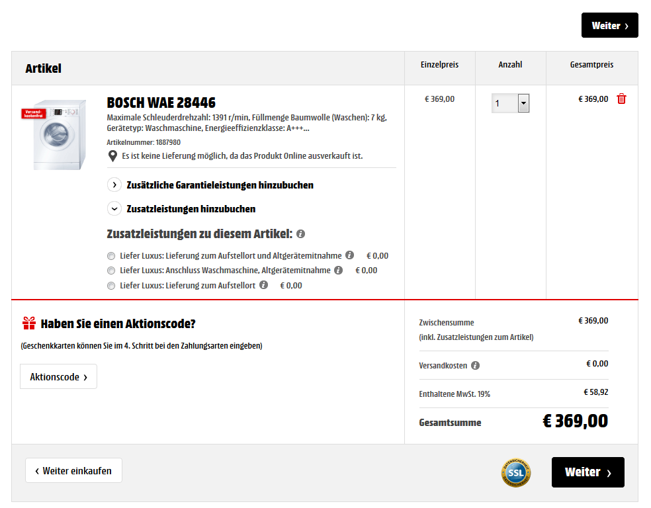The image size is (651, 508).
Task: Click Haben Sie einen Aktionscode? heading
Action: [x=118, y=323]
